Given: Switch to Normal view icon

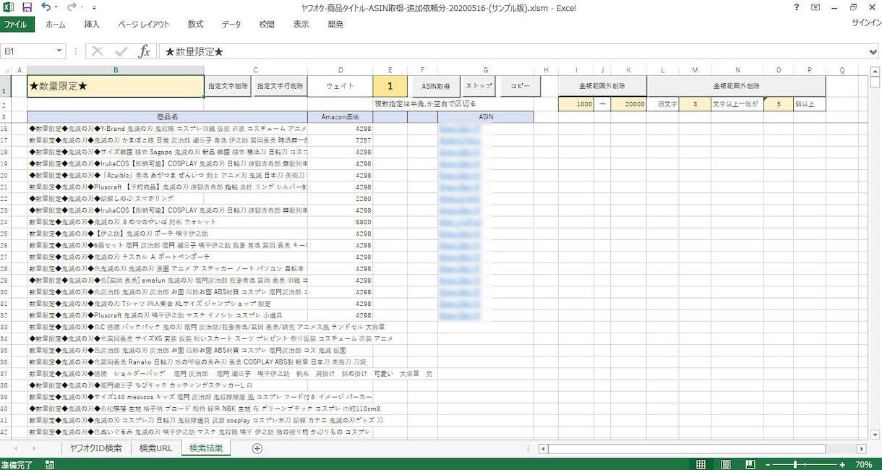Looking at the screenshot, I should tap(701, 464).
